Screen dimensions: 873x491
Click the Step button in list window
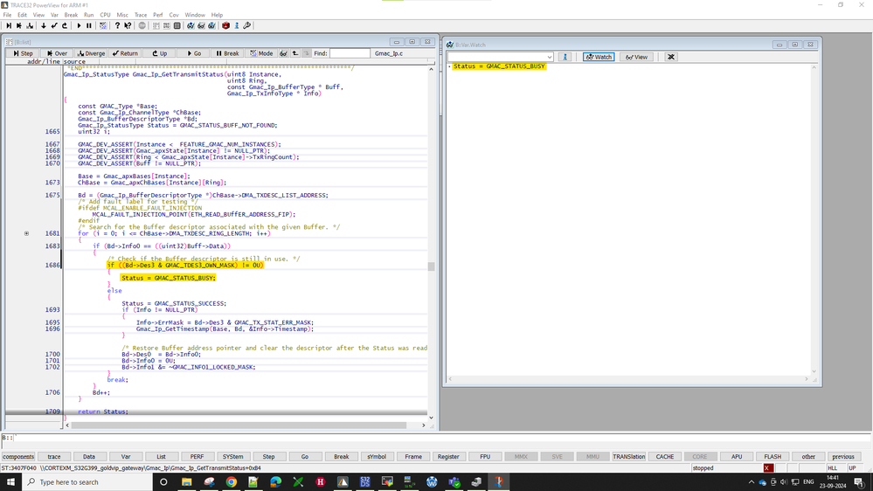coord(23,53)
